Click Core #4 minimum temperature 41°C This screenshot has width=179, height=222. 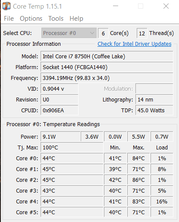pyautogui.click(x=115, y=202)
